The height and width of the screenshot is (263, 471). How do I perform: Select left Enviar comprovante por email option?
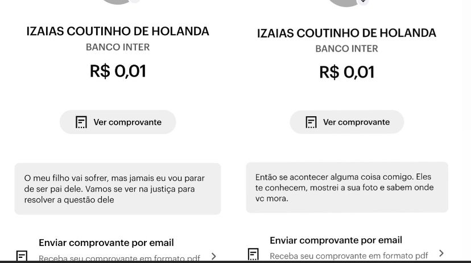coord(106,243)
